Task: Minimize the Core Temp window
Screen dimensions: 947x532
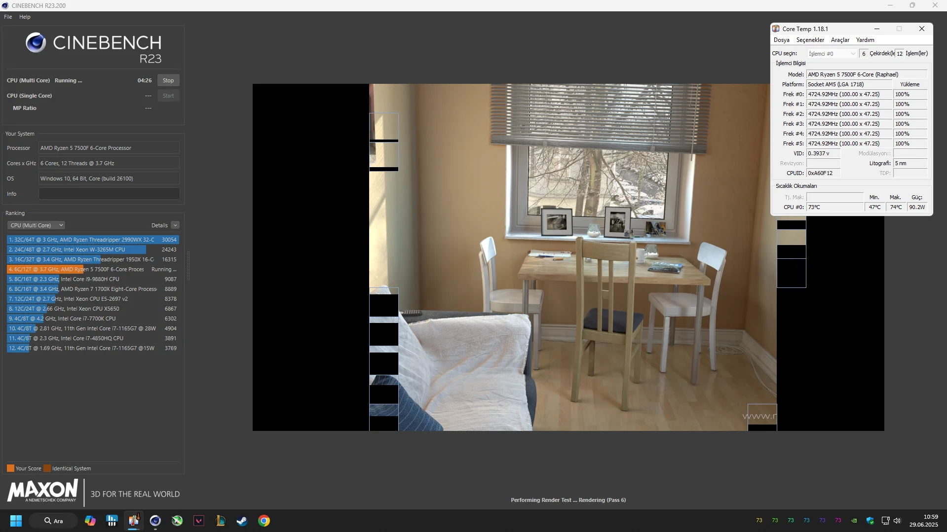Action: [877, 29]
